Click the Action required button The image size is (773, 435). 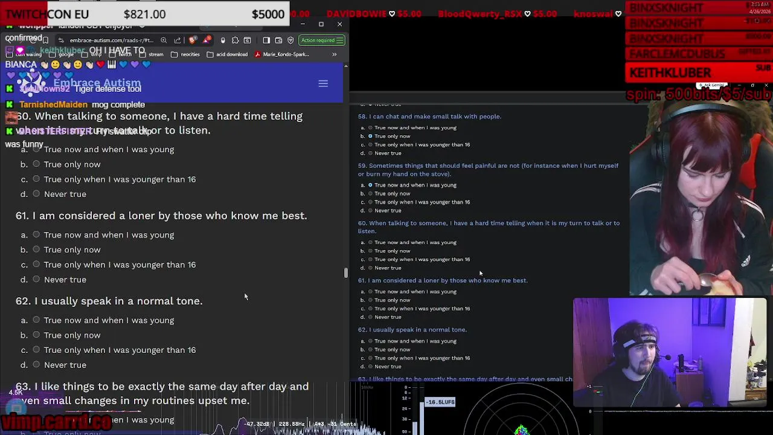click(322, 40)
